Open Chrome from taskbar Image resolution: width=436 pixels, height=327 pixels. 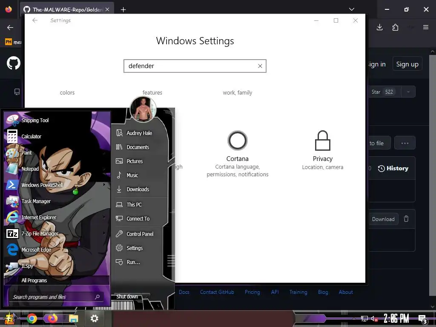tap(32, 318)
